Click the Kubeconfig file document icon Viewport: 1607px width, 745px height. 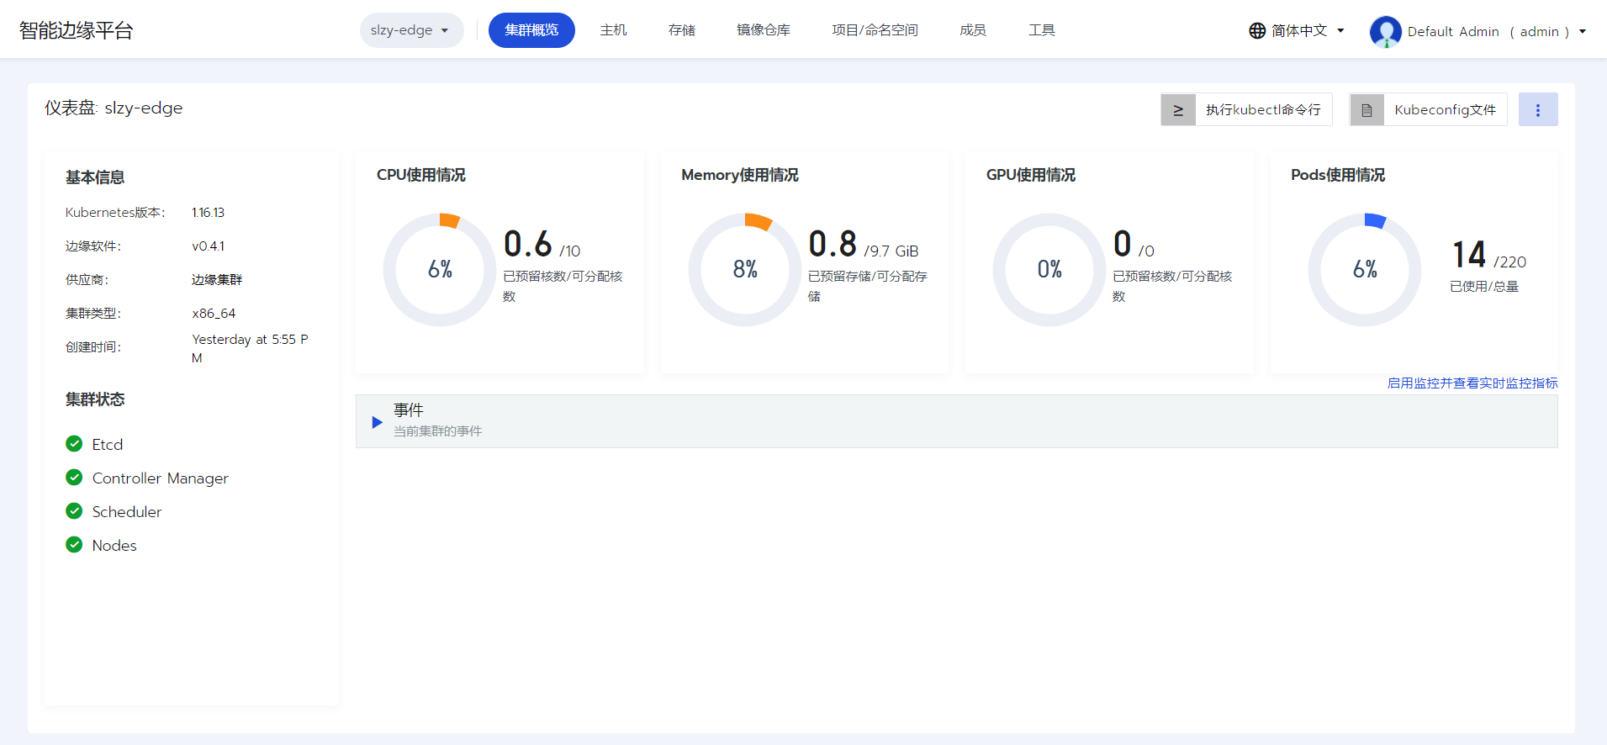click(x=1366, y=110)
